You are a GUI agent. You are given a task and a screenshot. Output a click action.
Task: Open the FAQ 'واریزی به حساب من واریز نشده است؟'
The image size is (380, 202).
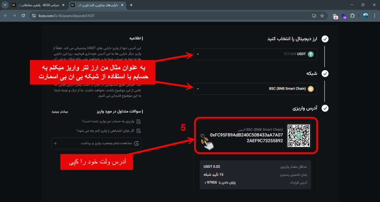point(108,121)
